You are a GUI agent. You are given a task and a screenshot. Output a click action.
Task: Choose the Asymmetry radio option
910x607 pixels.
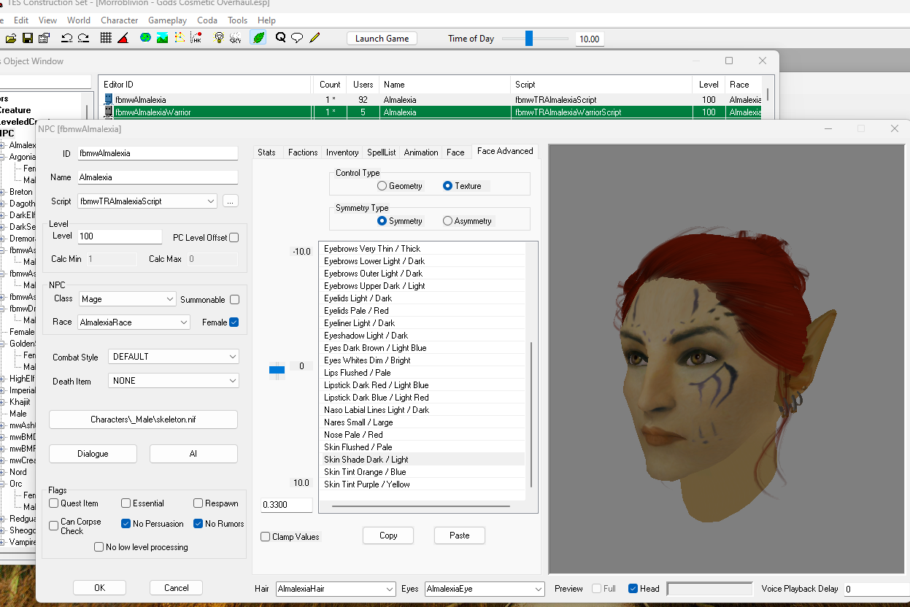click(x=447, y=221)
